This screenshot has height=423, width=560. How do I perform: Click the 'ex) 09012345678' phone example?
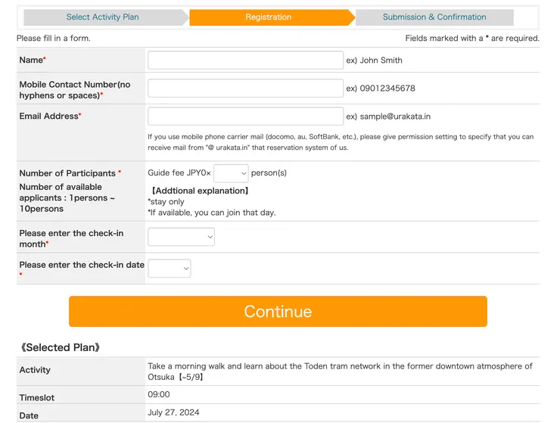click(380, 89)
